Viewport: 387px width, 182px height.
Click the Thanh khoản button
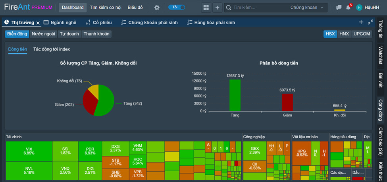(x=96, y=34)
